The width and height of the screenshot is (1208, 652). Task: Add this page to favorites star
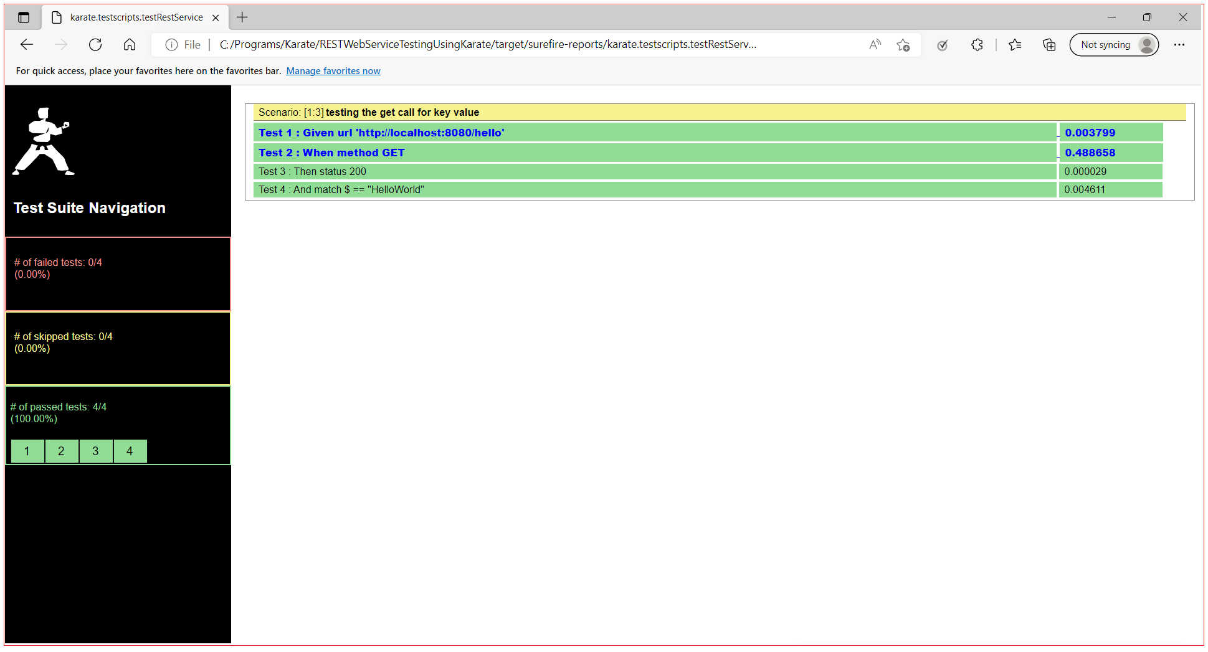pos(903,45)
